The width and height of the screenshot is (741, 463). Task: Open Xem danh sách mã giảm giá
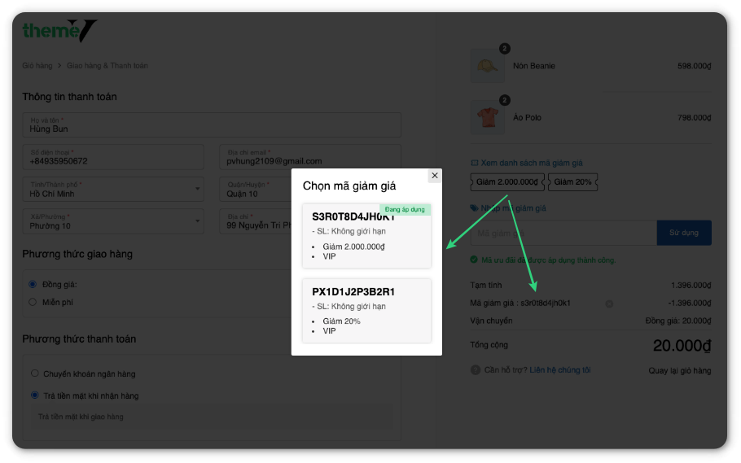[532, 163]
